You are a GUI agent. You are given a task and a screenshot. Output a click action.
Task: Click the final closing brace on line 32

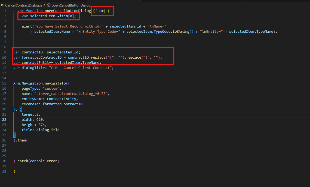(x=14, y=171)
